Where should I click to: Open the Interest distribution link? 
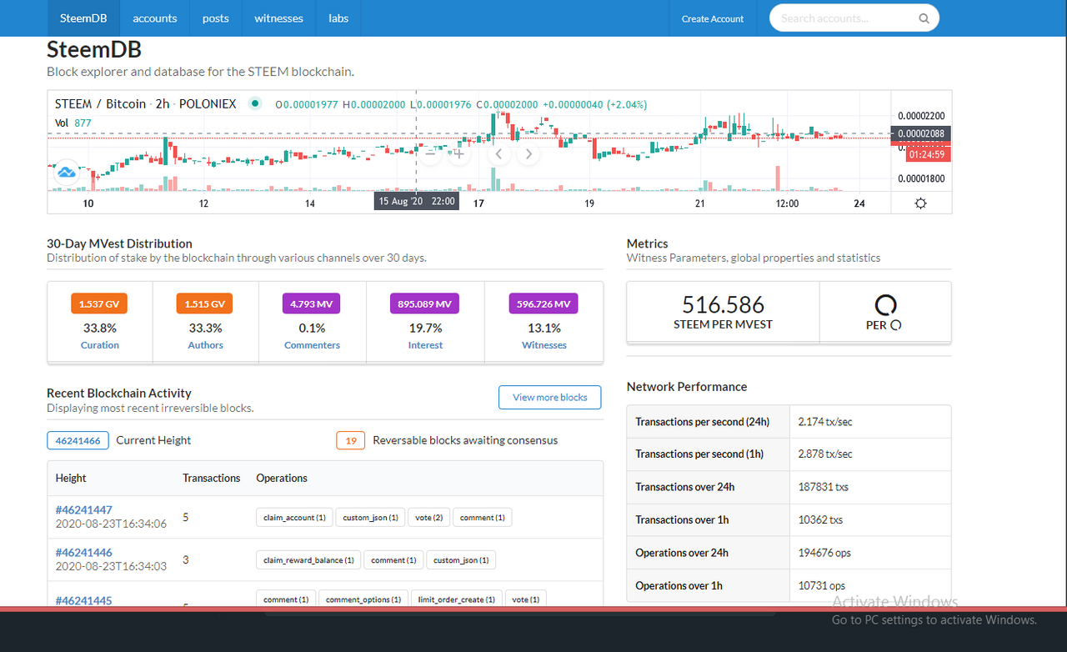(425, 345)
